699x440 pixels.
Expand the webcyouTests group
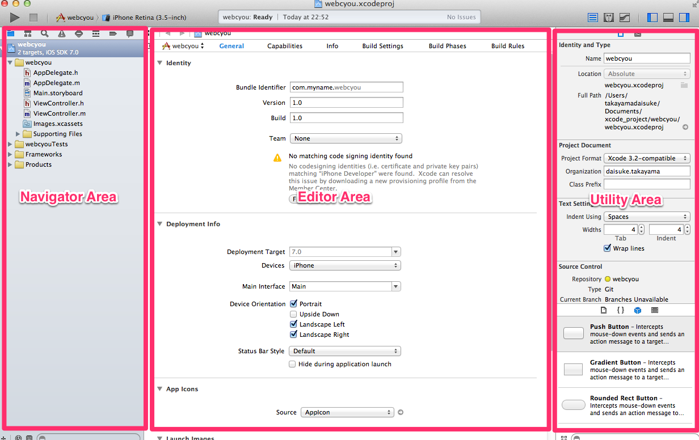click(10, 144)
